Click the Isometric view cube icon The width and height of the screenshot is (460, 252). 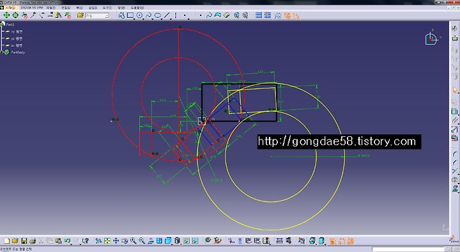pyautogui.click(x=168, y=241)
